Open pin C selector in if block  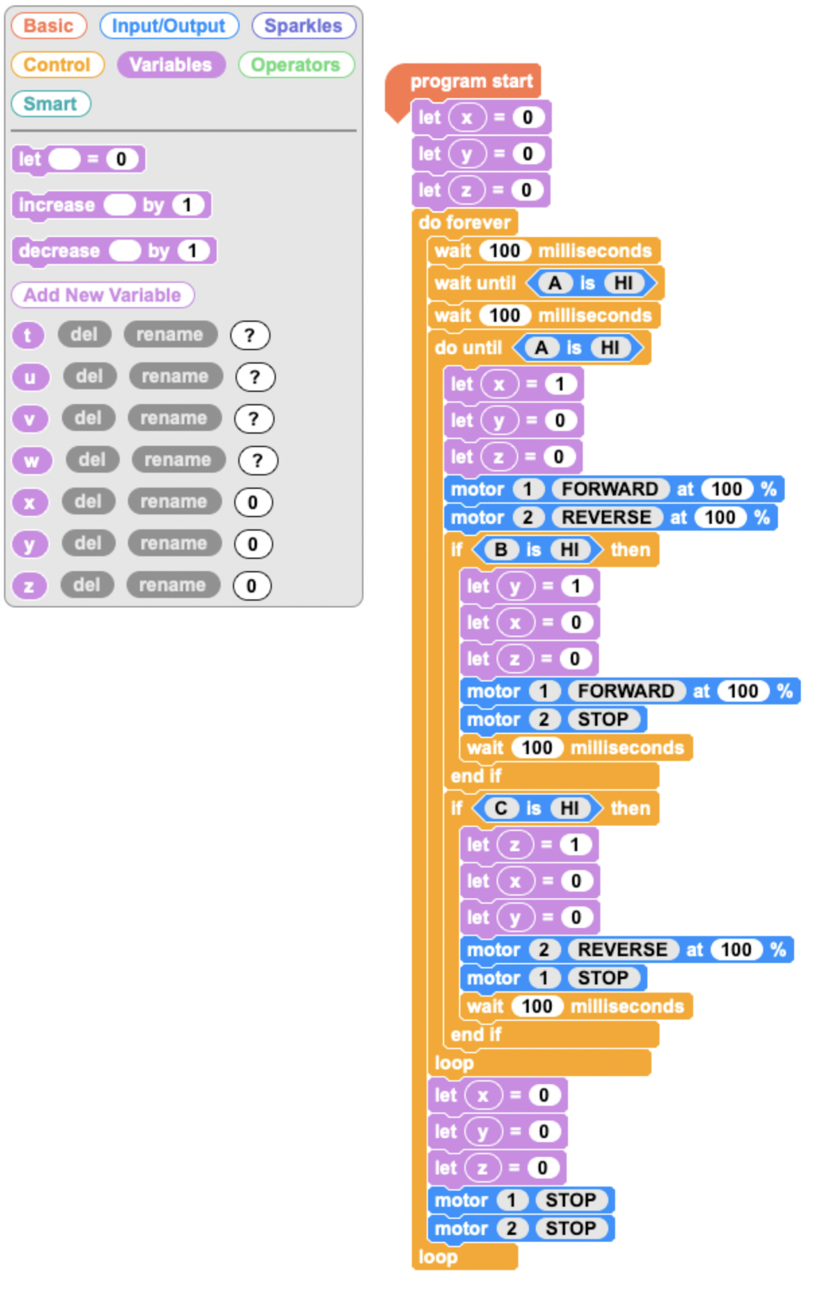click(x=501, y=808)
